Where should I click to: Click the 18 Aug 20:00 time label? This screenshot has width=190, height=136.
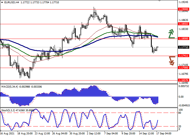[x=25, y=134]
